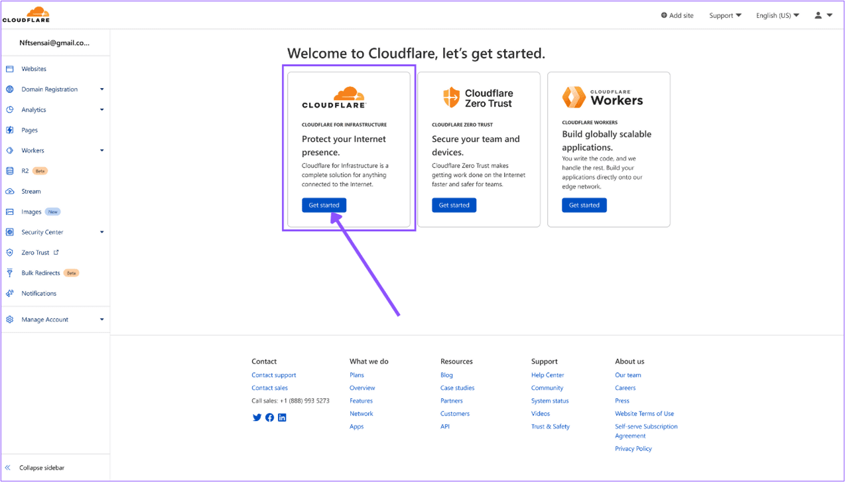Open Notifications in the sidebar
Viewport: 845px width, 482px height.
pos(39,294)
